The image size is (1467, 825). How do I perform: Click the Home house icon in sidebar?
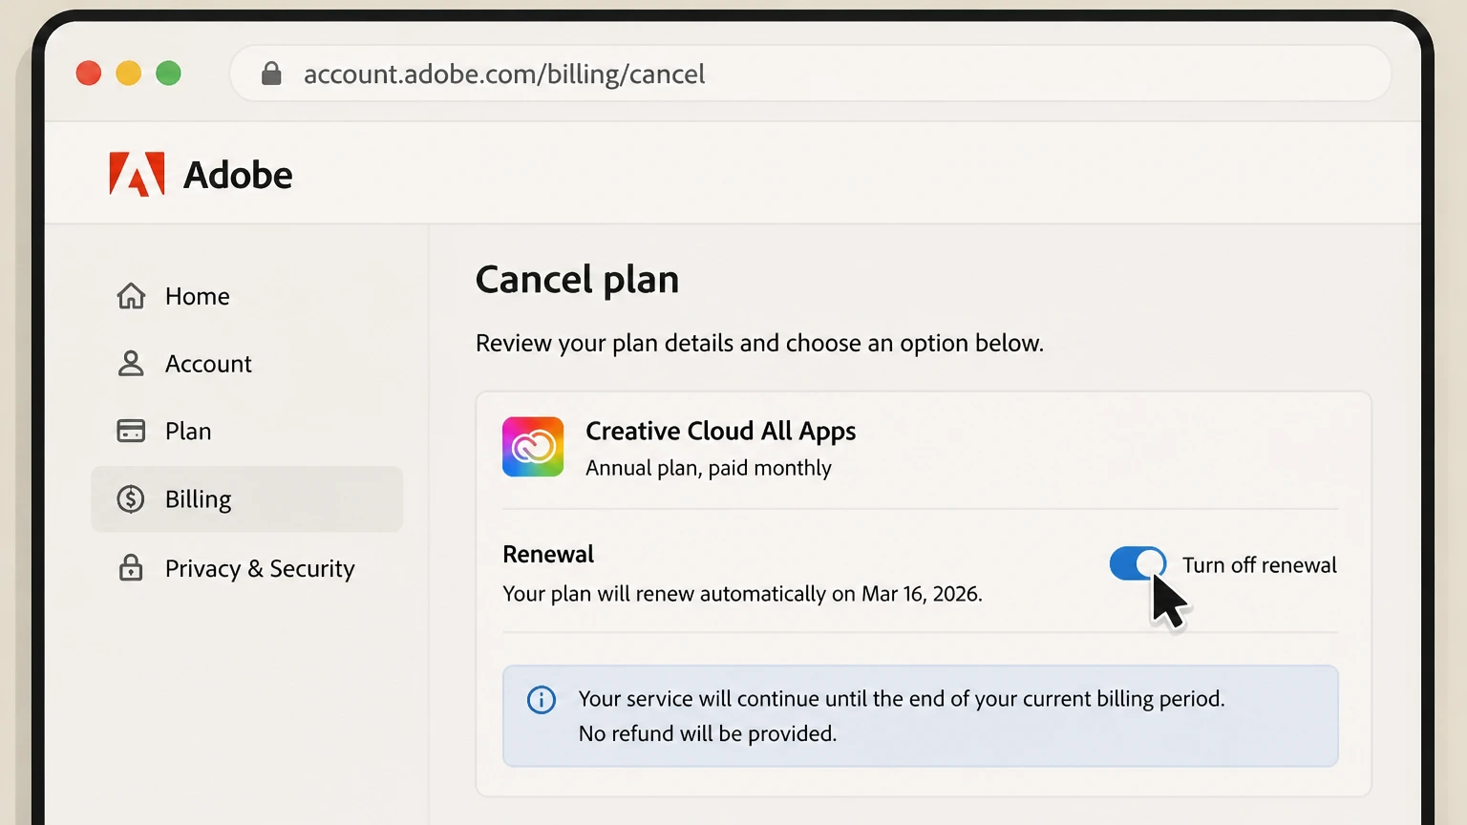[131, 296]
